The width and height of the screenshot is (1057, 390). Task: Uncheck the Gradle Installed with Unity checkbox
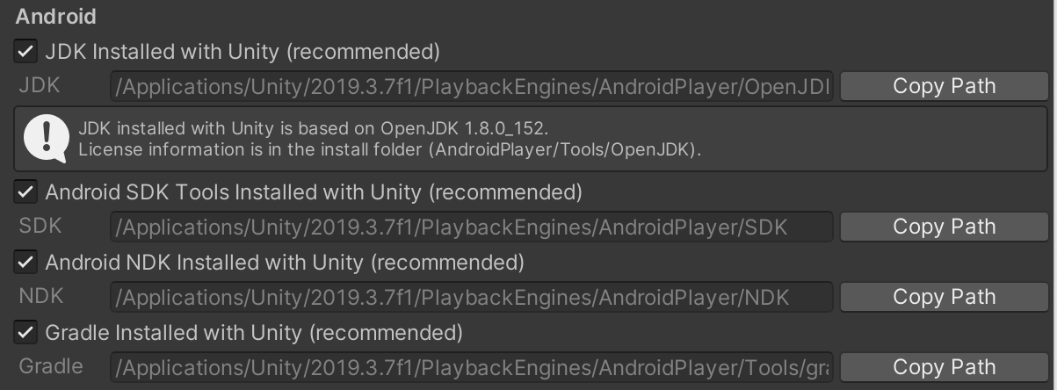click(x=25, y=333)
